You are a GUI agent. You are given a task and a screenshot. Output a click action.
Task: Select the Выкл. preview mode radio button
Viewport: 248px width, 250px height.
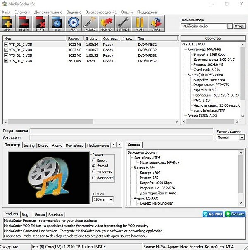point(94,160)
